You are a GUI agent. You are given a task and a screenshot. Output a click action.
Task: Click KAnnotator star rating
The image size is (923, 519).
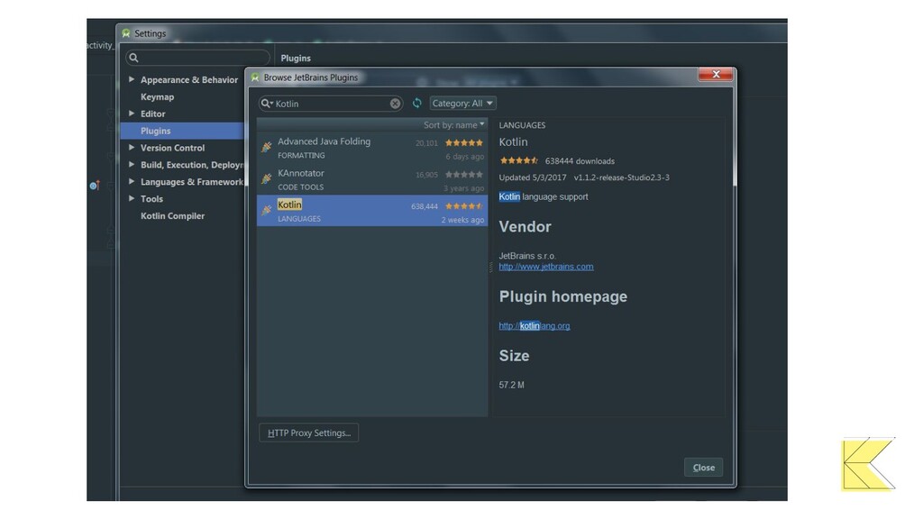pyautogui.click(x=464, y=174)
